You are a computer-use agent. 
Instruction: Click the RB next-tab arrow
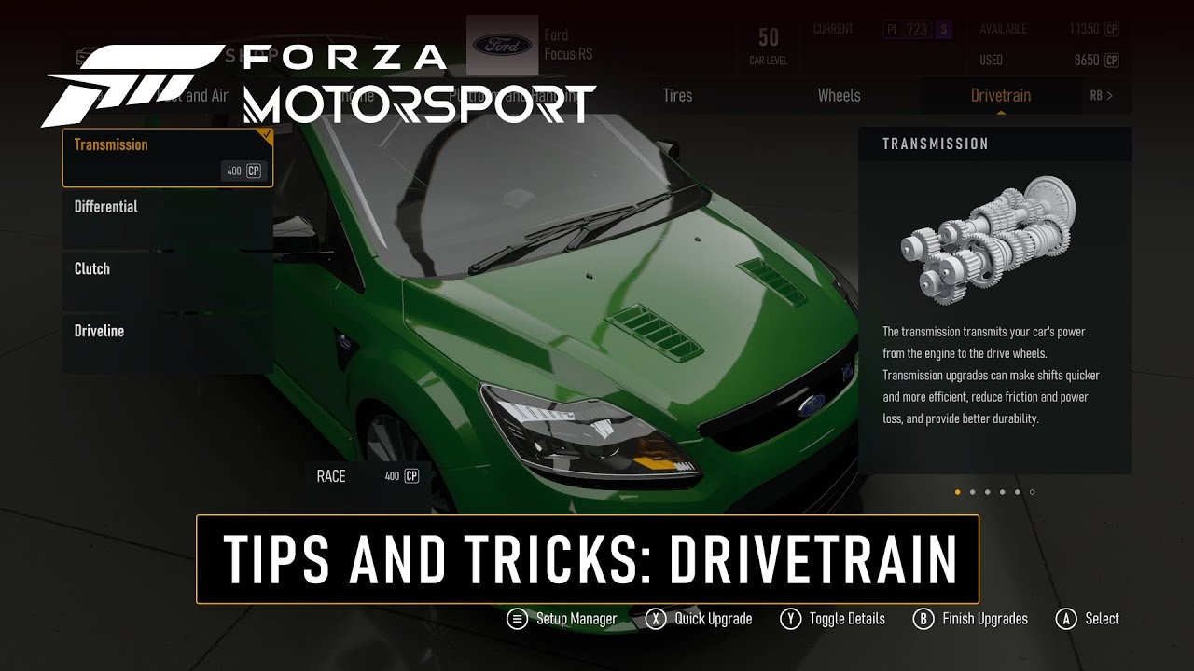pos(1102,95)
